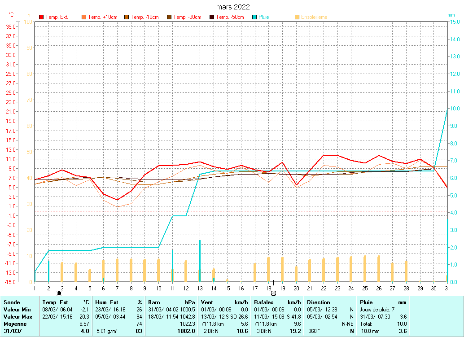Viewport: 464px width, 337px height.
Task: Click the cyan Pluie legend square
Action: click(254, 17)
